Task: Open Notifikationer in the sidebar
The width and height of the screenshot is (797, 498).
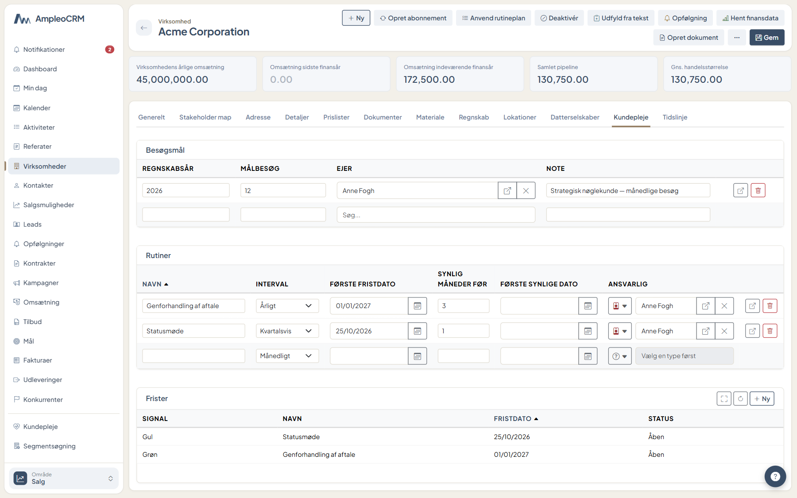Action: (x=64, y=50)
